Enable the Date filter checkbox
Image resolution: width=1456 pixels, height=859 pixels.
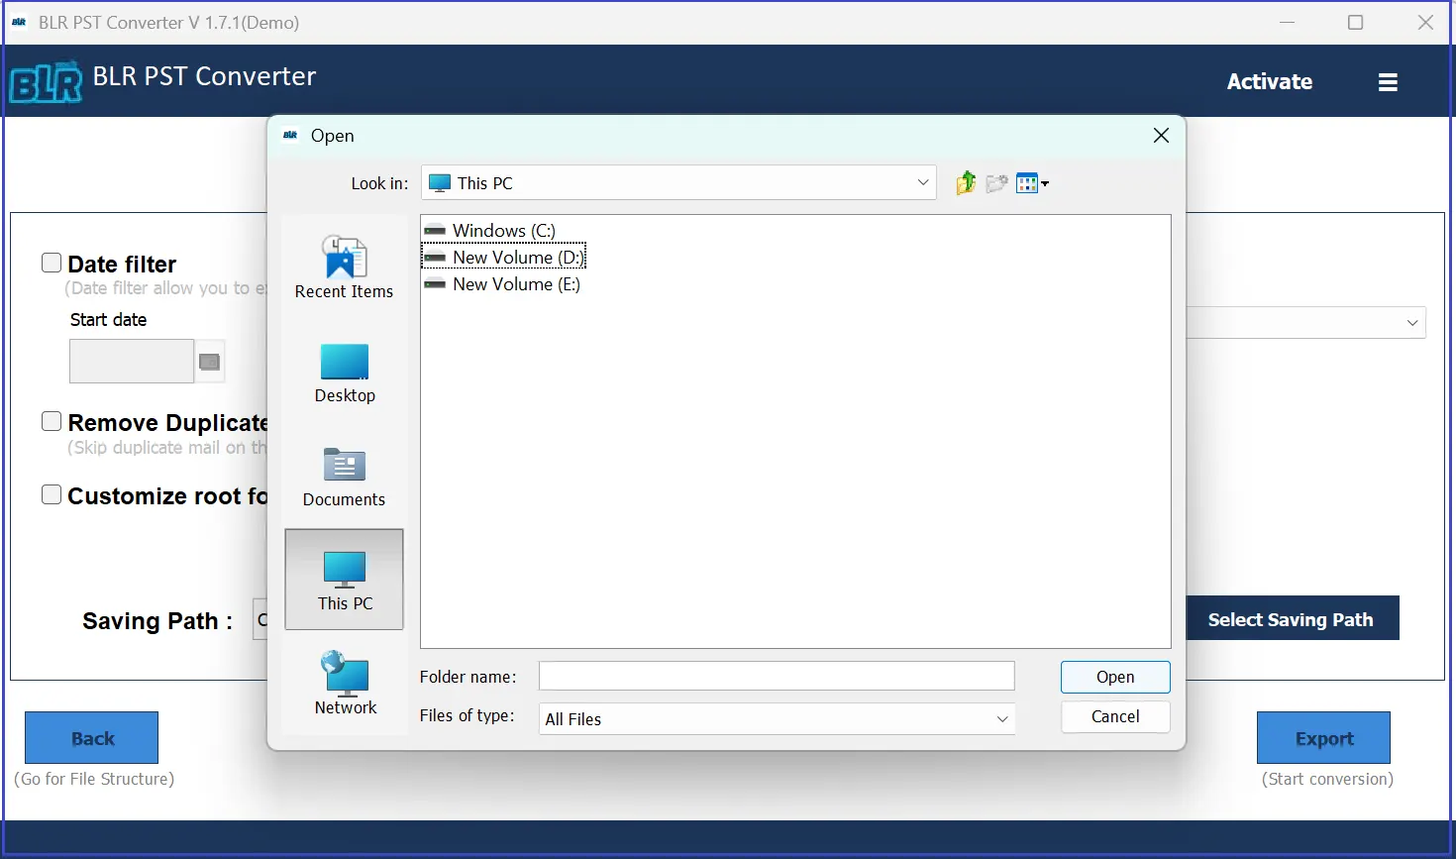click(52, 263)
